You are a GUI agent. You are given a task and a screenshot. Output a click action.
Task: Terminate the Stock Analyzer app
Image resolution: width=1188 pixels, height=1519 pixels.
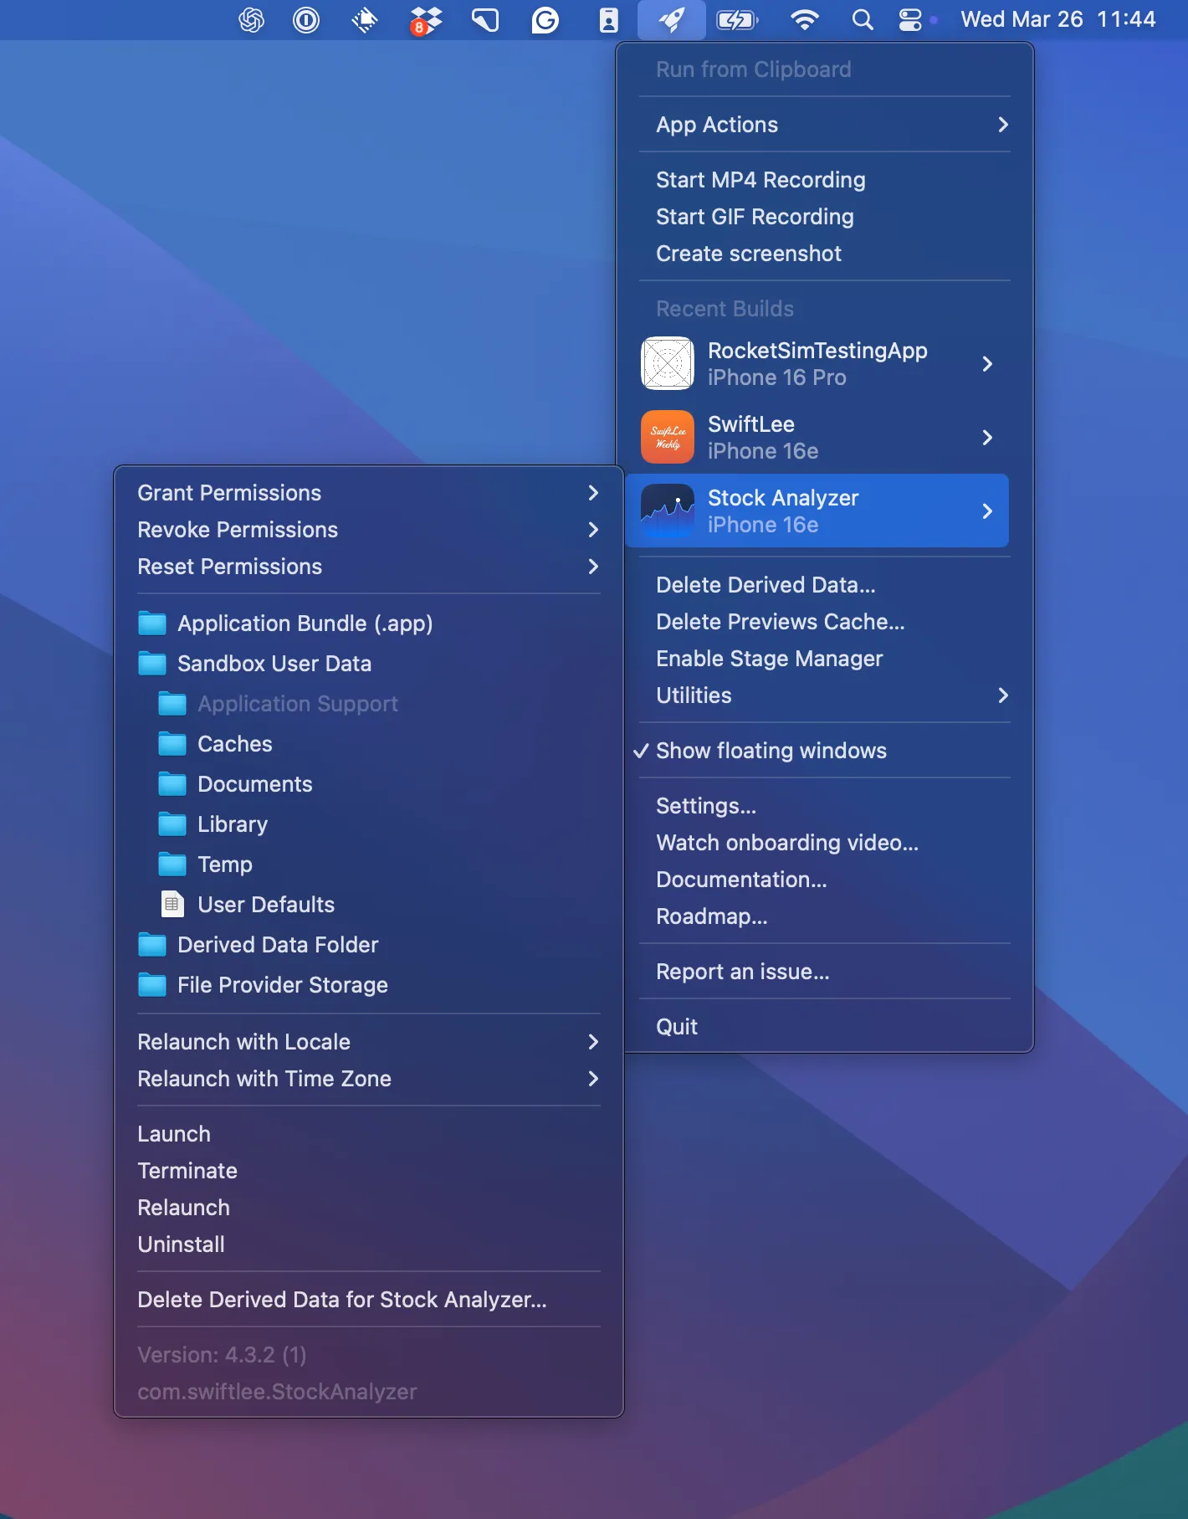tap(187, 1171)
